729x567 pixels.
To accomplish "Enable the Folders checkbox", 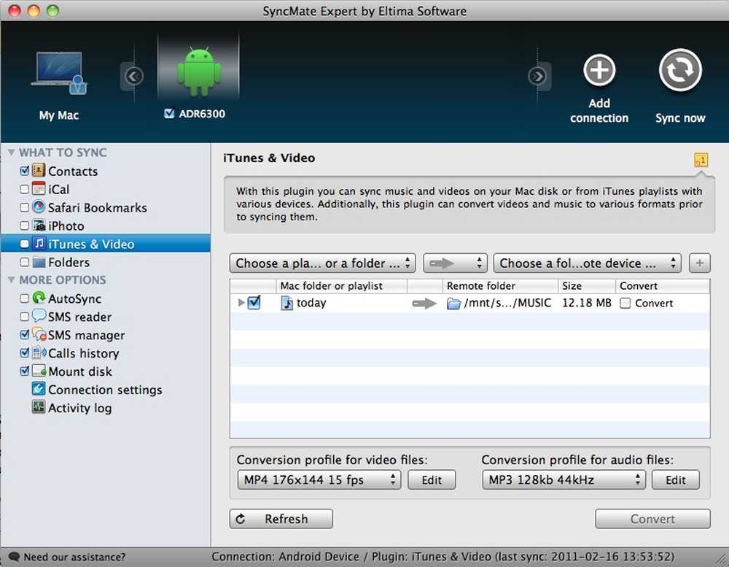I will [x=25, y=262].
